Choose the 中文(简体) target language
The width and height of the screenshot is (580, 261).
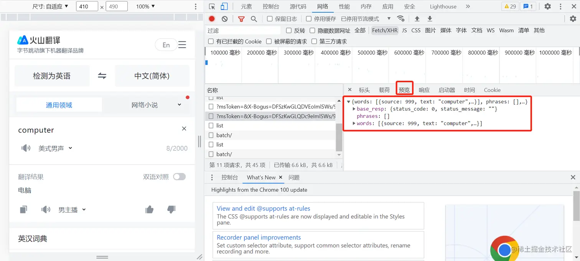pyautogui.click(x=152, y=76)
